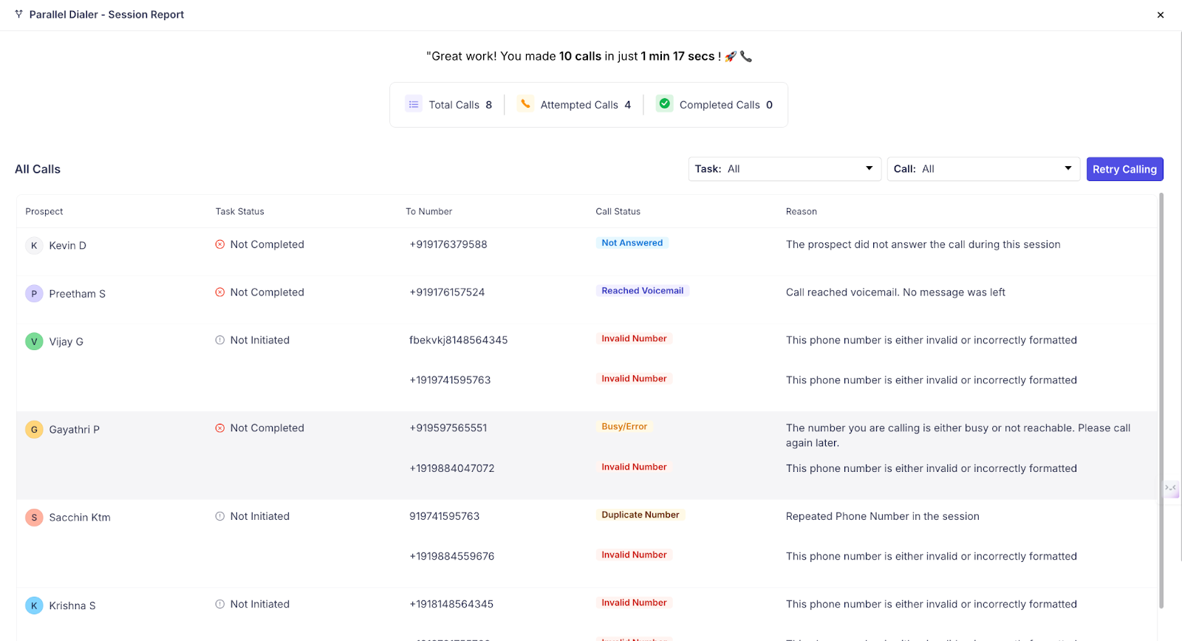Click Sacchin Ktm's avatar icon
This screenshot has width=1182, height=641.
tap(34, 518)
